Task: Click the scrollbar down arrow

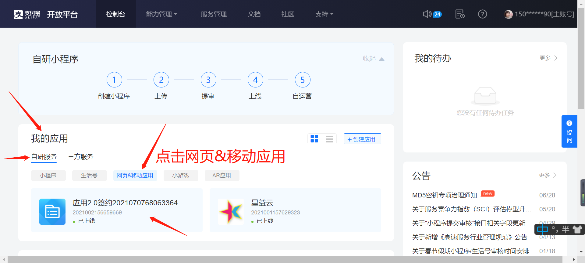Action: (x=581, y=252)
